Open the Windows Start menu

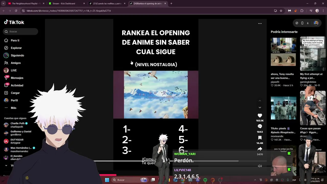(x=107, y=180)
